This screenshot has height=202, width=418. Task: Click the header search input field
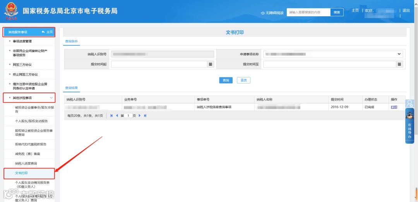pos(308,12)
